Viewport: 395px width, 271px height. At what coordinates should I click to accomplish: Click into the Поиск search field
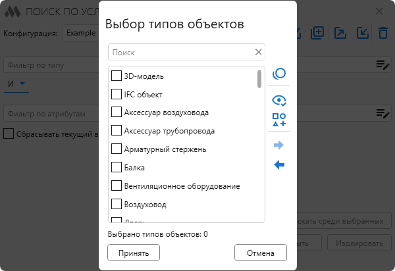tap(181, 52)
